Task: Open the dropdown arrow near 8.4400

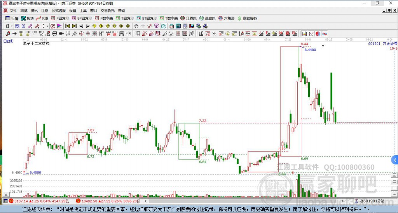Action: [x=323, y=46]
